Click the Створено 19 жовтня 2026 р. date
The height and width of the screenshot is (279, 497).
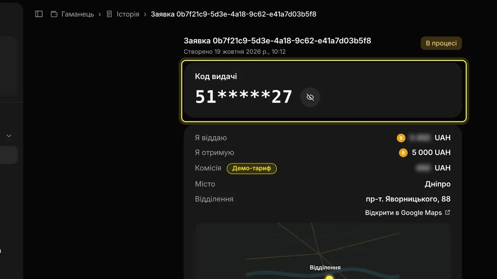coord(235,52)
